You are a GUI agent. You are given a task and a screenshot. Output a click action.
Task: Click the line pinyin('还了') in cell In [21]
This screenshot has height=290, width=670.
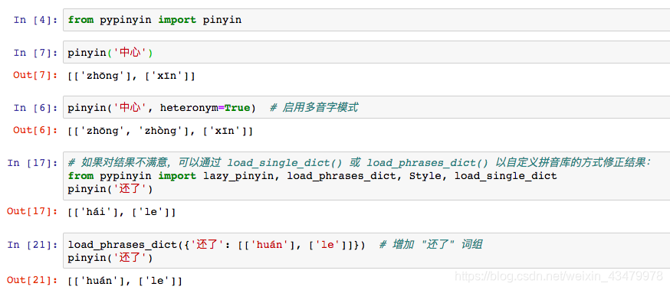(x=110, y=258)
